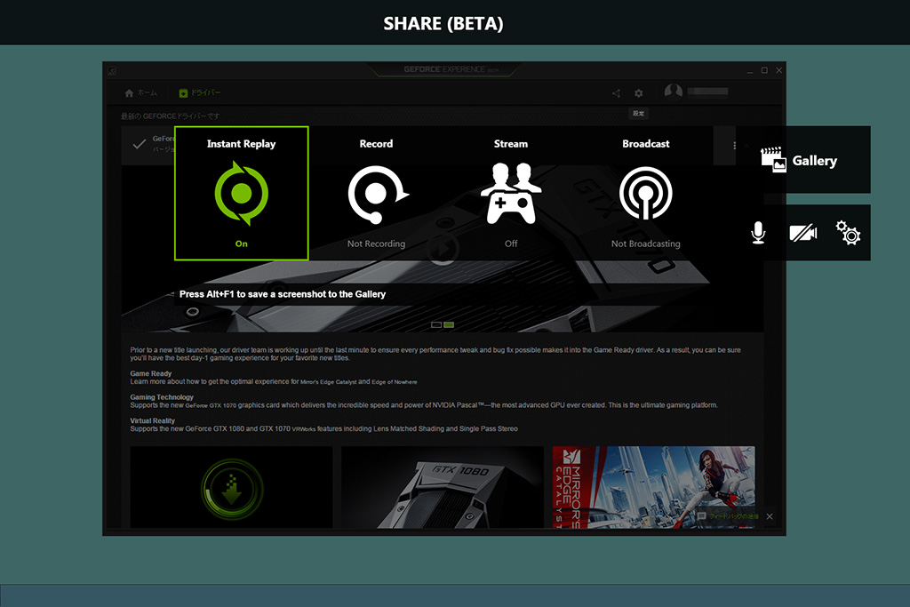Viewport: 910px width, 607px height.
Task: Open the GeForce Experience settings gear
Action: pos(638,93)
